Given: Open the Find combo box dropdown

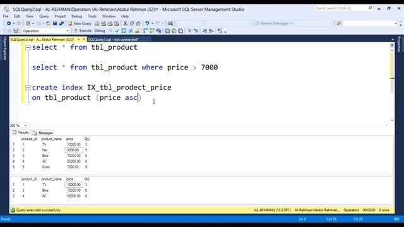Looking at the screenshot, I should coord(396,23).
